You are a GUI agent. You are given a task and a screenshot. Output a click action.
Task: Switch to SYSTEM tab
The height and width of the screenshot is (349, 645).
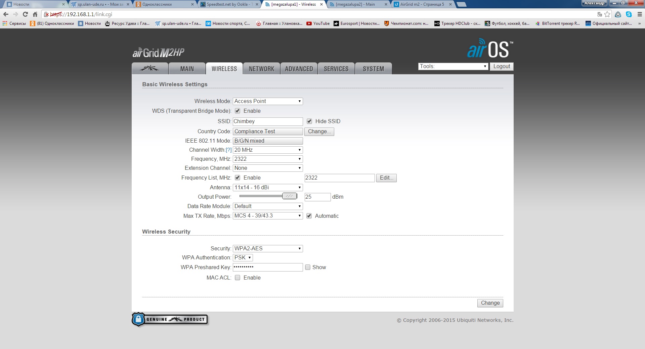coord(373,68)
